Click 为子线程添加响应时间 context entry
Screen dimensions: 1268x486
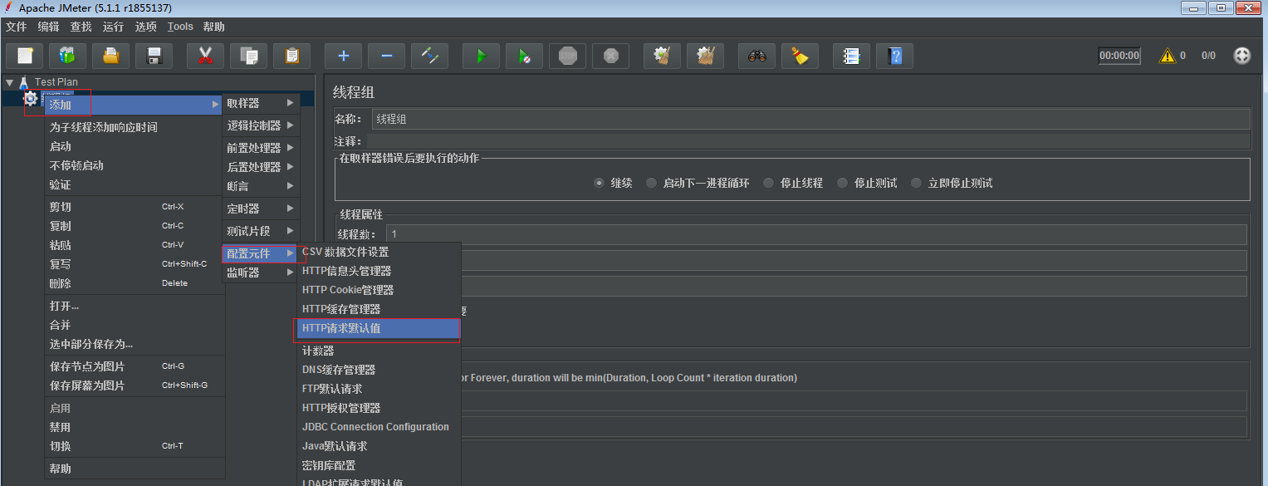coord(135,127)
